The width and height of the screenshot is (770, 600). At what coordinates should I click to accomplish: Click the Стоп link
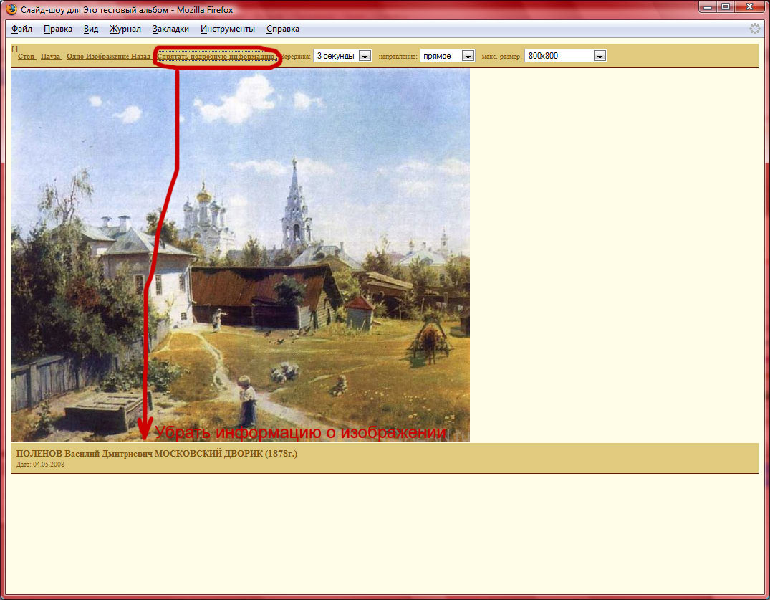(27, 57)
